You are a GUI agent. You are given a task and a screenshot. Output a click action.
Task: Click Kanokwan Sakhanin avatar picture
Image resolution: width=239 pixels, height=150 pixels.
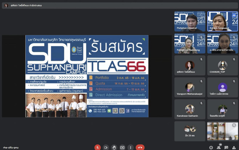pos(190,109)
